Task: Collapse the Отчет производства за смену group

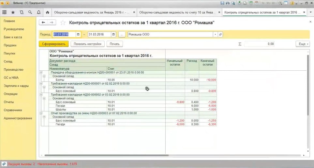Action: 41,113
